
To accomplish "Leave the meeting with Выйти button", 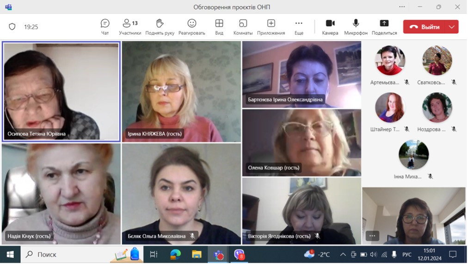I will (424, 27).
